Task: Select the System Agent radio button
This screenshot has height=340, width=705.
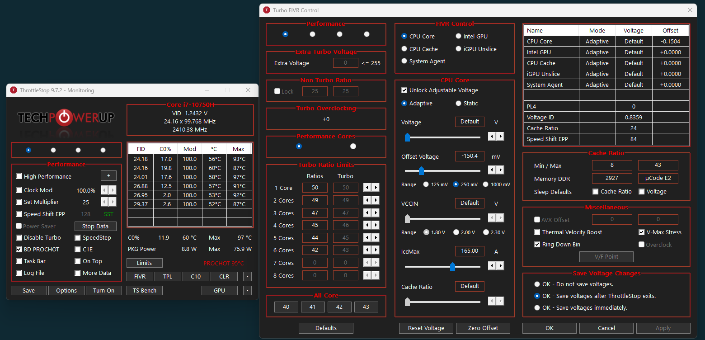Action: click(404, 61)
